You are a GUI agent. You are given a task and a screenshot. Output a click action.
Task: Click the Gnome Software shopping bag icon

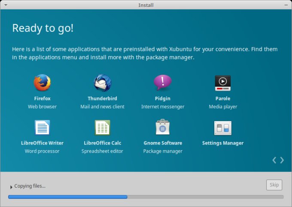163,127
